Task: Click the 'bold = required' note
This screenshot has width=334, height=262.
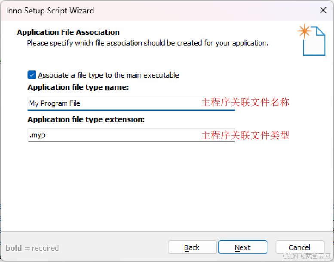Action: click(x=32, y=248)
